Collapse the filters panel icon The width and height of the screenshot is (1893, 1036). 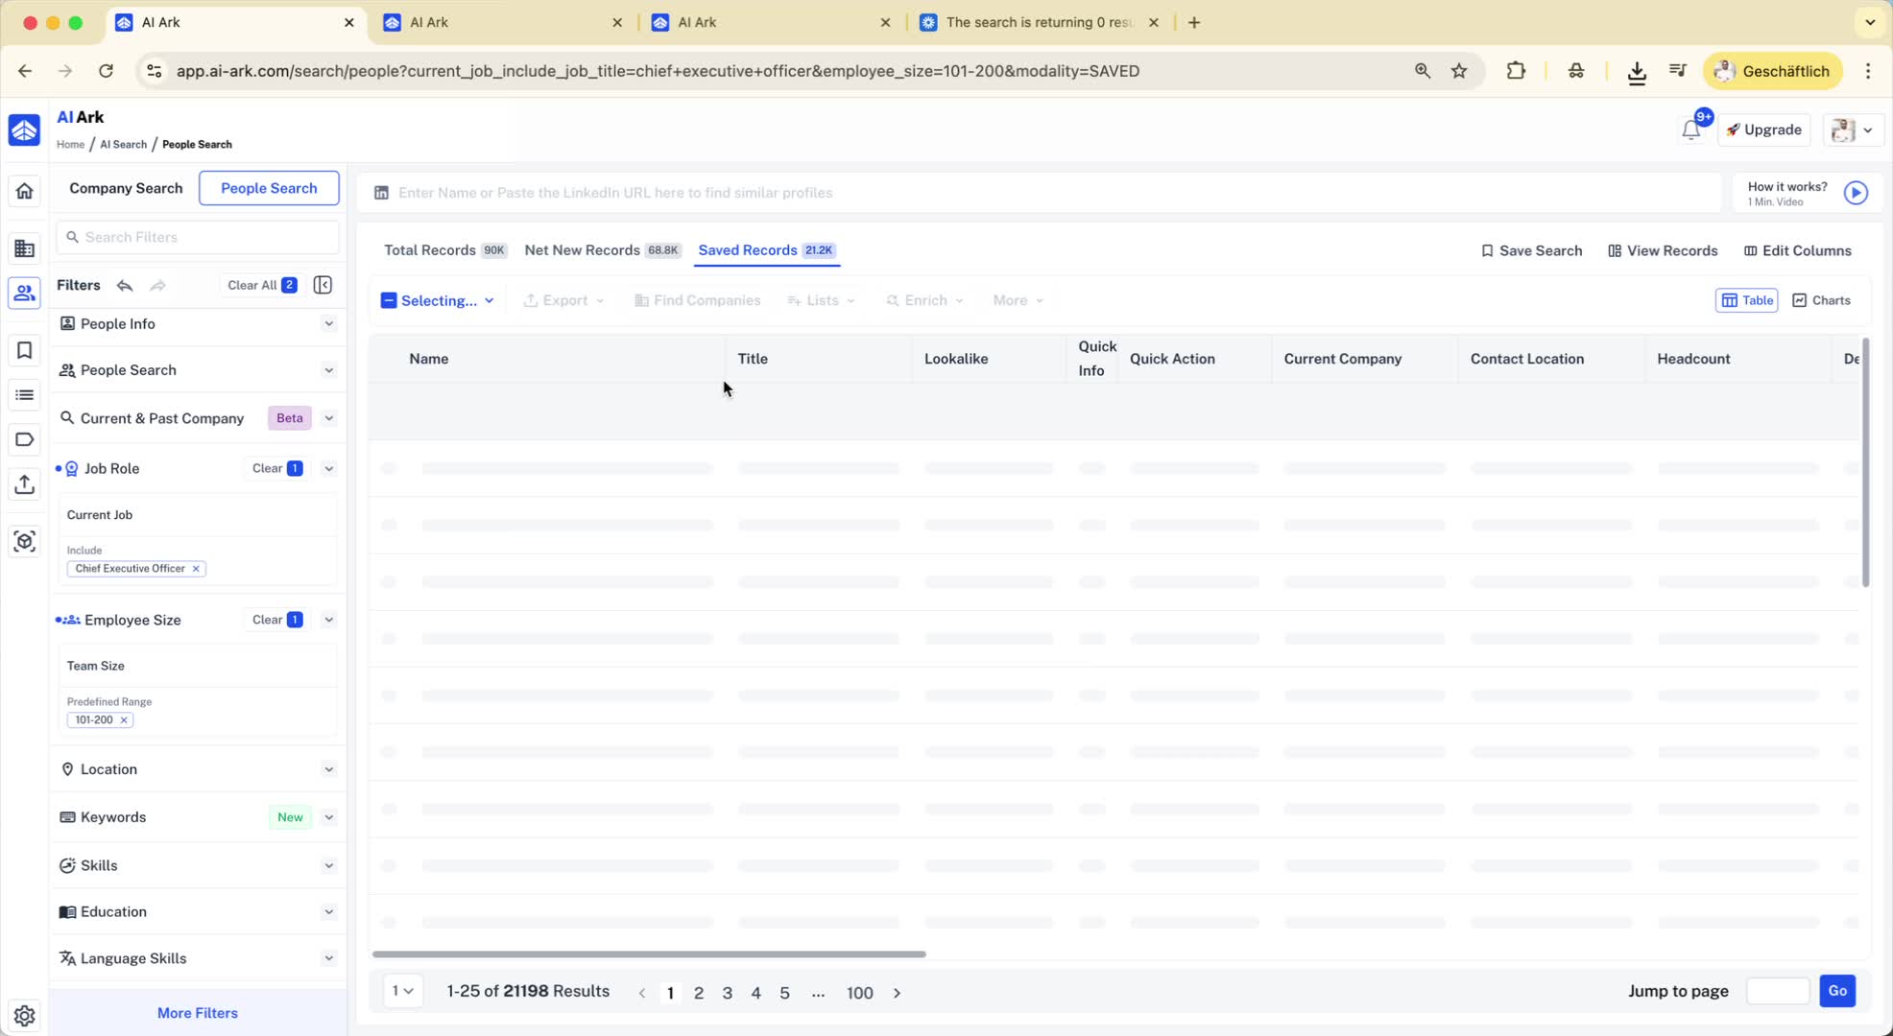[323, 285]
